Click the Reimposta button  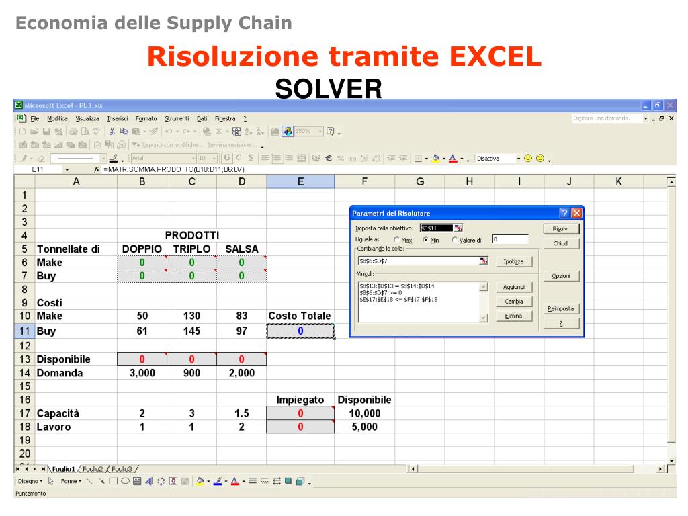pyautogui.click(x=561, y=309)
